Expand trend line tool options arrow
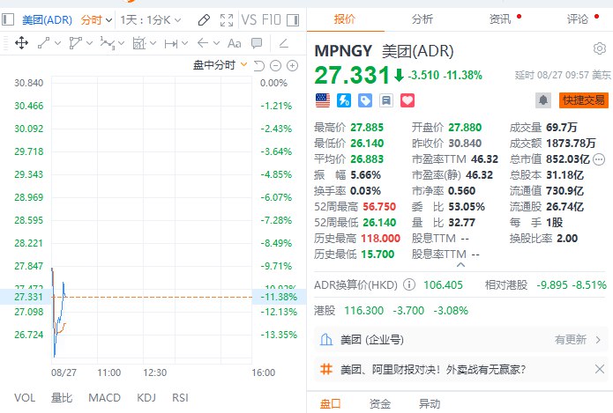Image resolution: width=613 pixels, height=413 pixels. tap(58, 43)
